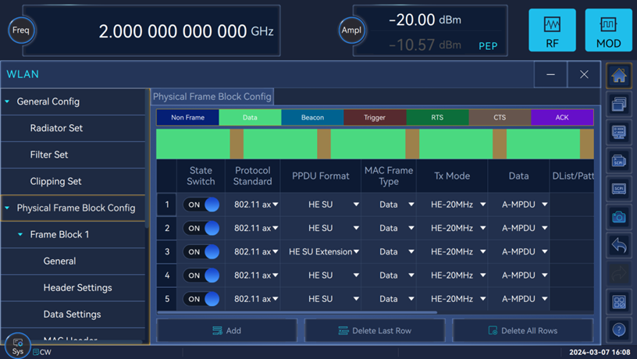
Task: Open the four-square apps grid icon
Action: (x=618, y=302)
